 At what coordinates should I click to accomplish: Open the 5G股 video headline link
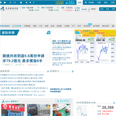point(61,90)
